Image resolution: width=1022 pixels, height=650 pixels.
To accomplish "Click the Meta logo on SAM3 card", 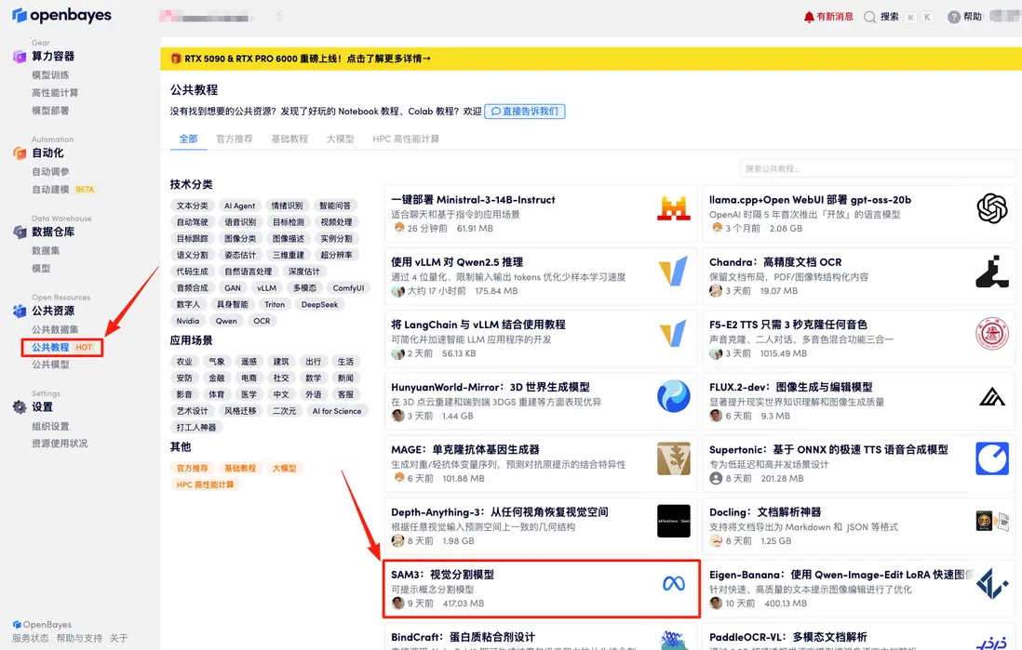I will [x=673, y=584].
